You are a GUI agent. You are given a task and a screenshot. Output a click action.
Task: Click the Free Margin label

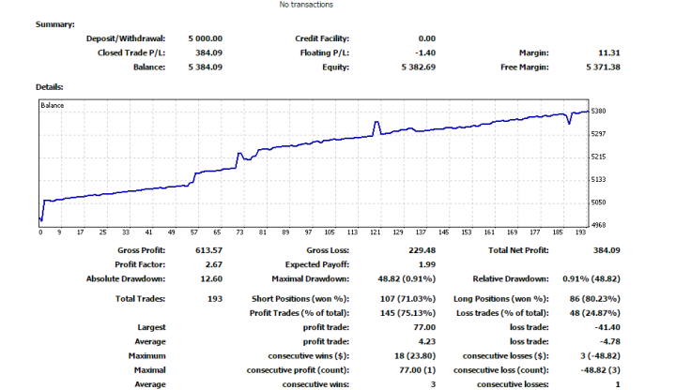point(525,67)
